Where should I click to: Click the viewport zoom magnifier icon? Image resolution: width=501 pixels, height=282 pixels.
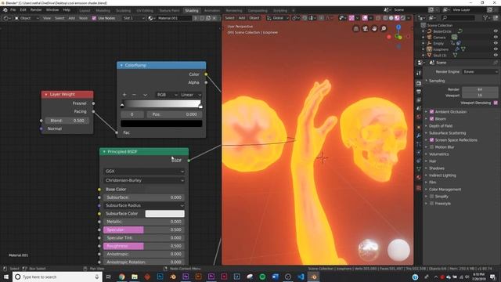383,29
